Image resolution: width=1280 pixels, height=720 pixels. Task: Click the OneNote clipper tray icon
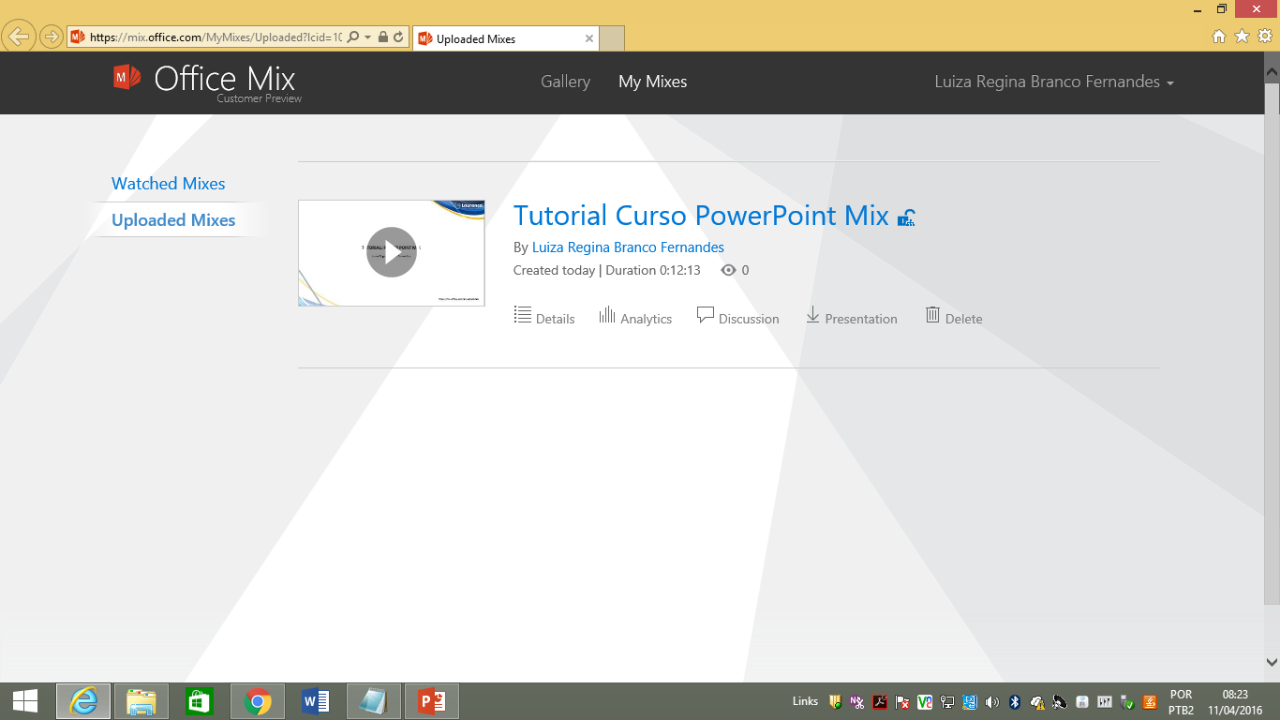tap(857, 702)
